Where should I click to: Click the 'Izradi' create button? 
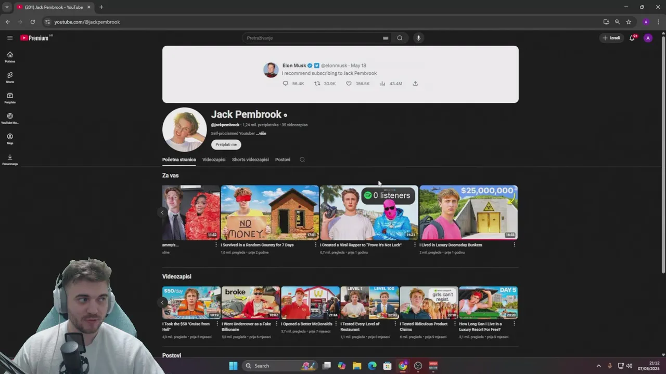pos(611,38)
